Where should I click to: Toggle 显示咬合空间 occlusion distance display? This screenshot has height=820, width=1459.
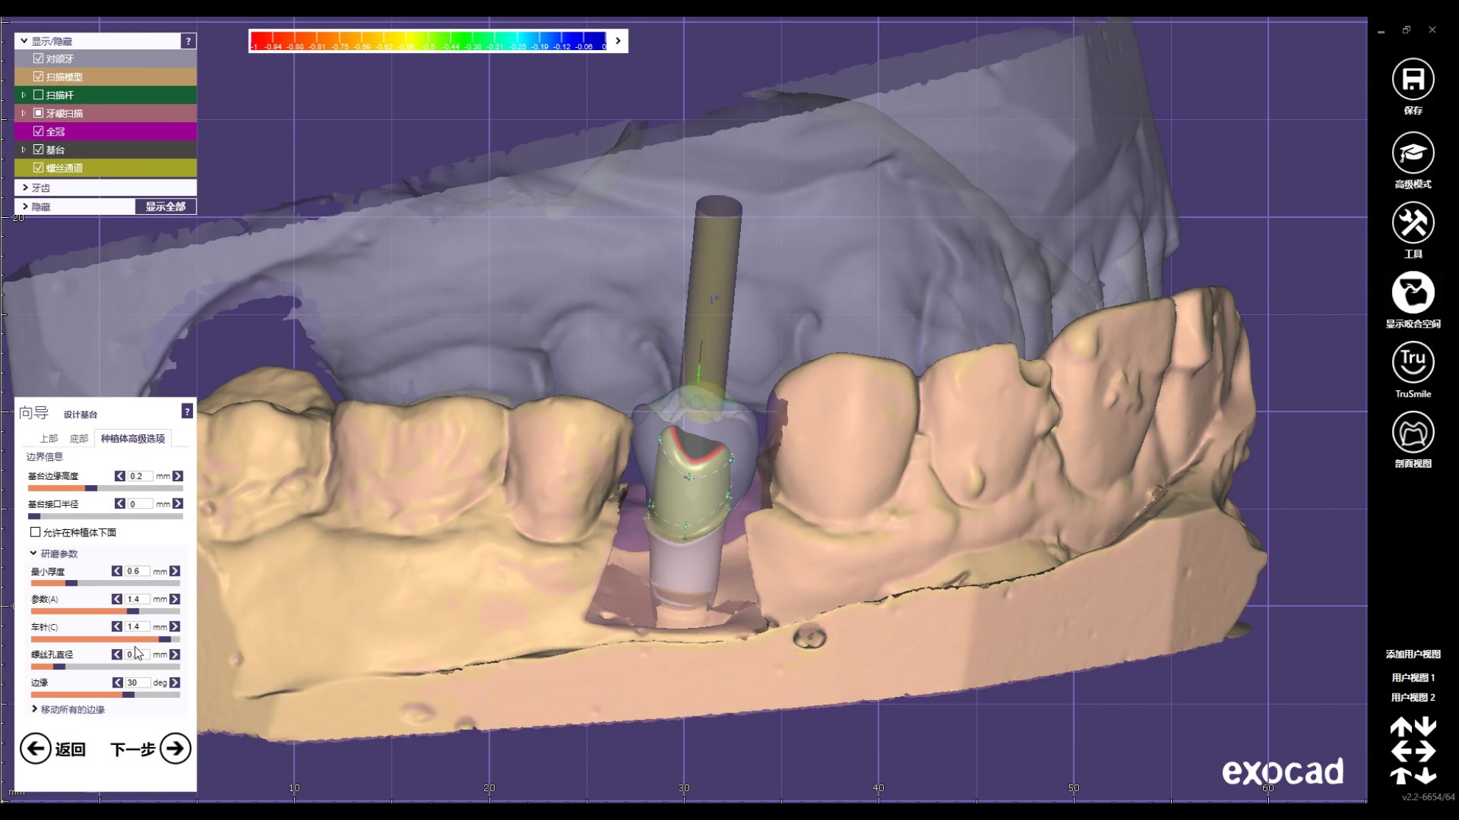[1413, 293]
